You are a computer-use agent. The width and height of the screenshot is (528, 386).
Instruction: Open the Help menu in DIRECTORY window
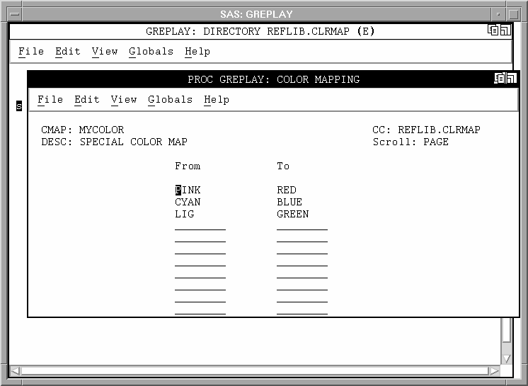coord(197,52)
